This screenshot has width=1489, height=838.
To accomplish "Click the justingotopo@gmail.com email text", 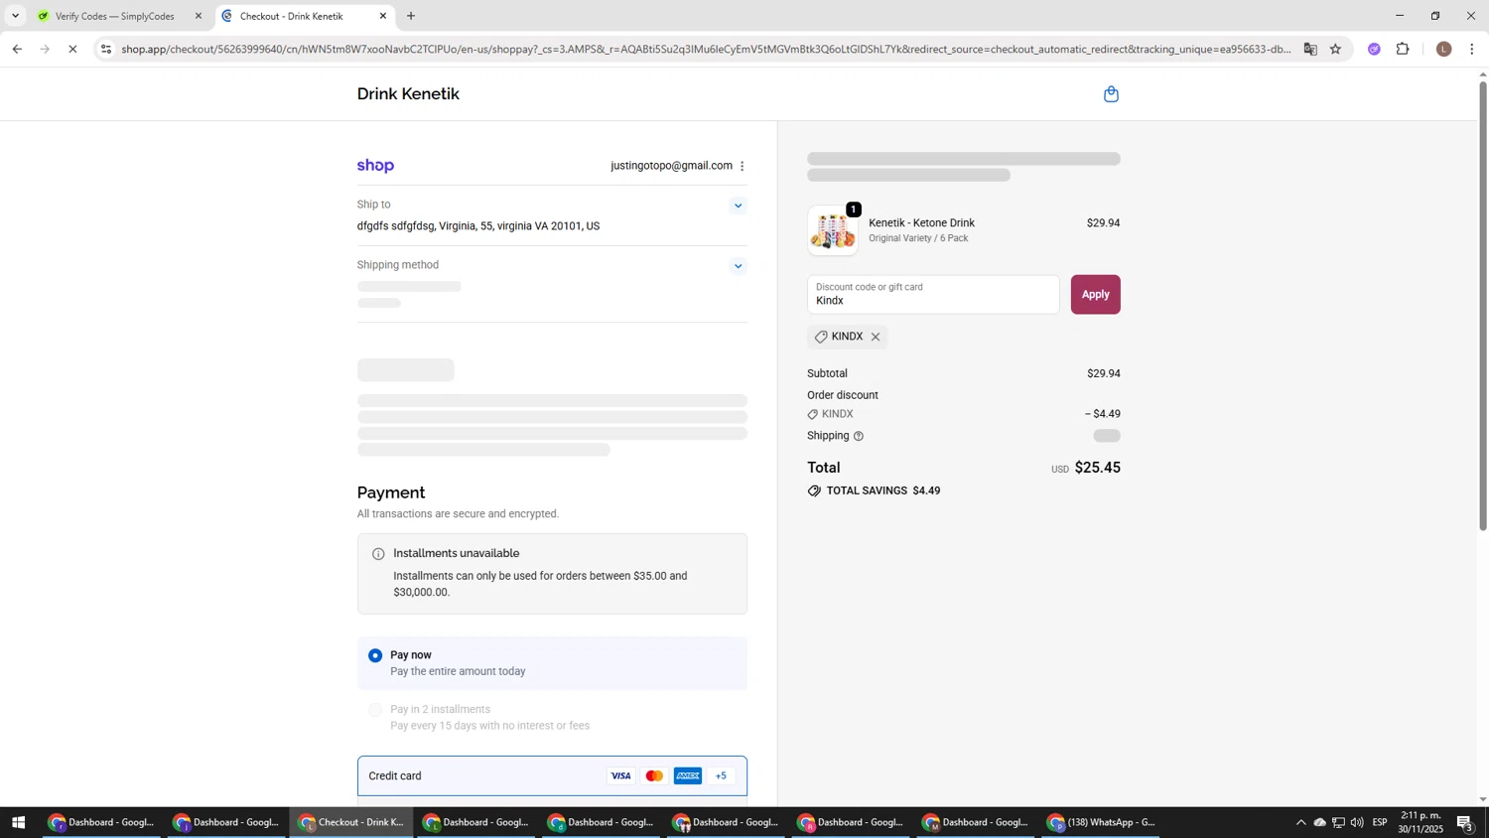I will (671, 166).
